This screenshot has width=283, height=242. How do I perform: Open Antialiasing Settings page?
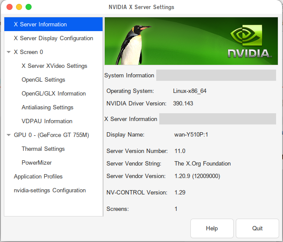click(x=48, y=108)
